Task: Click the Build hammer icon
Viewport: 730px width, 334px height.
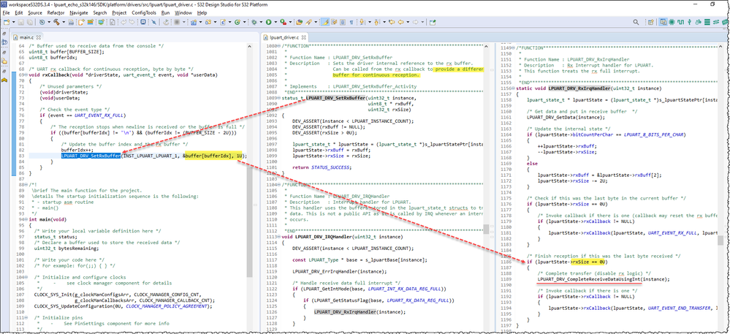Action: (56, 22)
